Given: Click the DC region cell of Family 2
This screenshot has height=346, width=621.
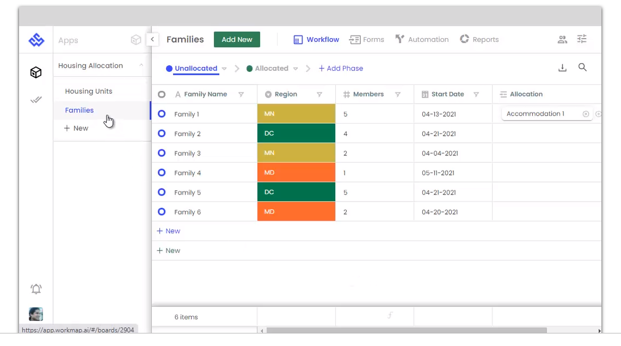Looking at the screenshot, I should pos(296,133).
